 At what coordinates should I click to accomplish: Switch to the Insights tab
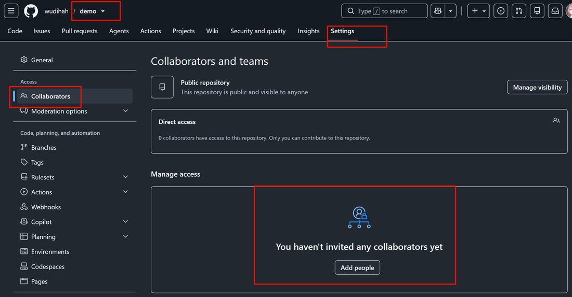pos(308,31)
